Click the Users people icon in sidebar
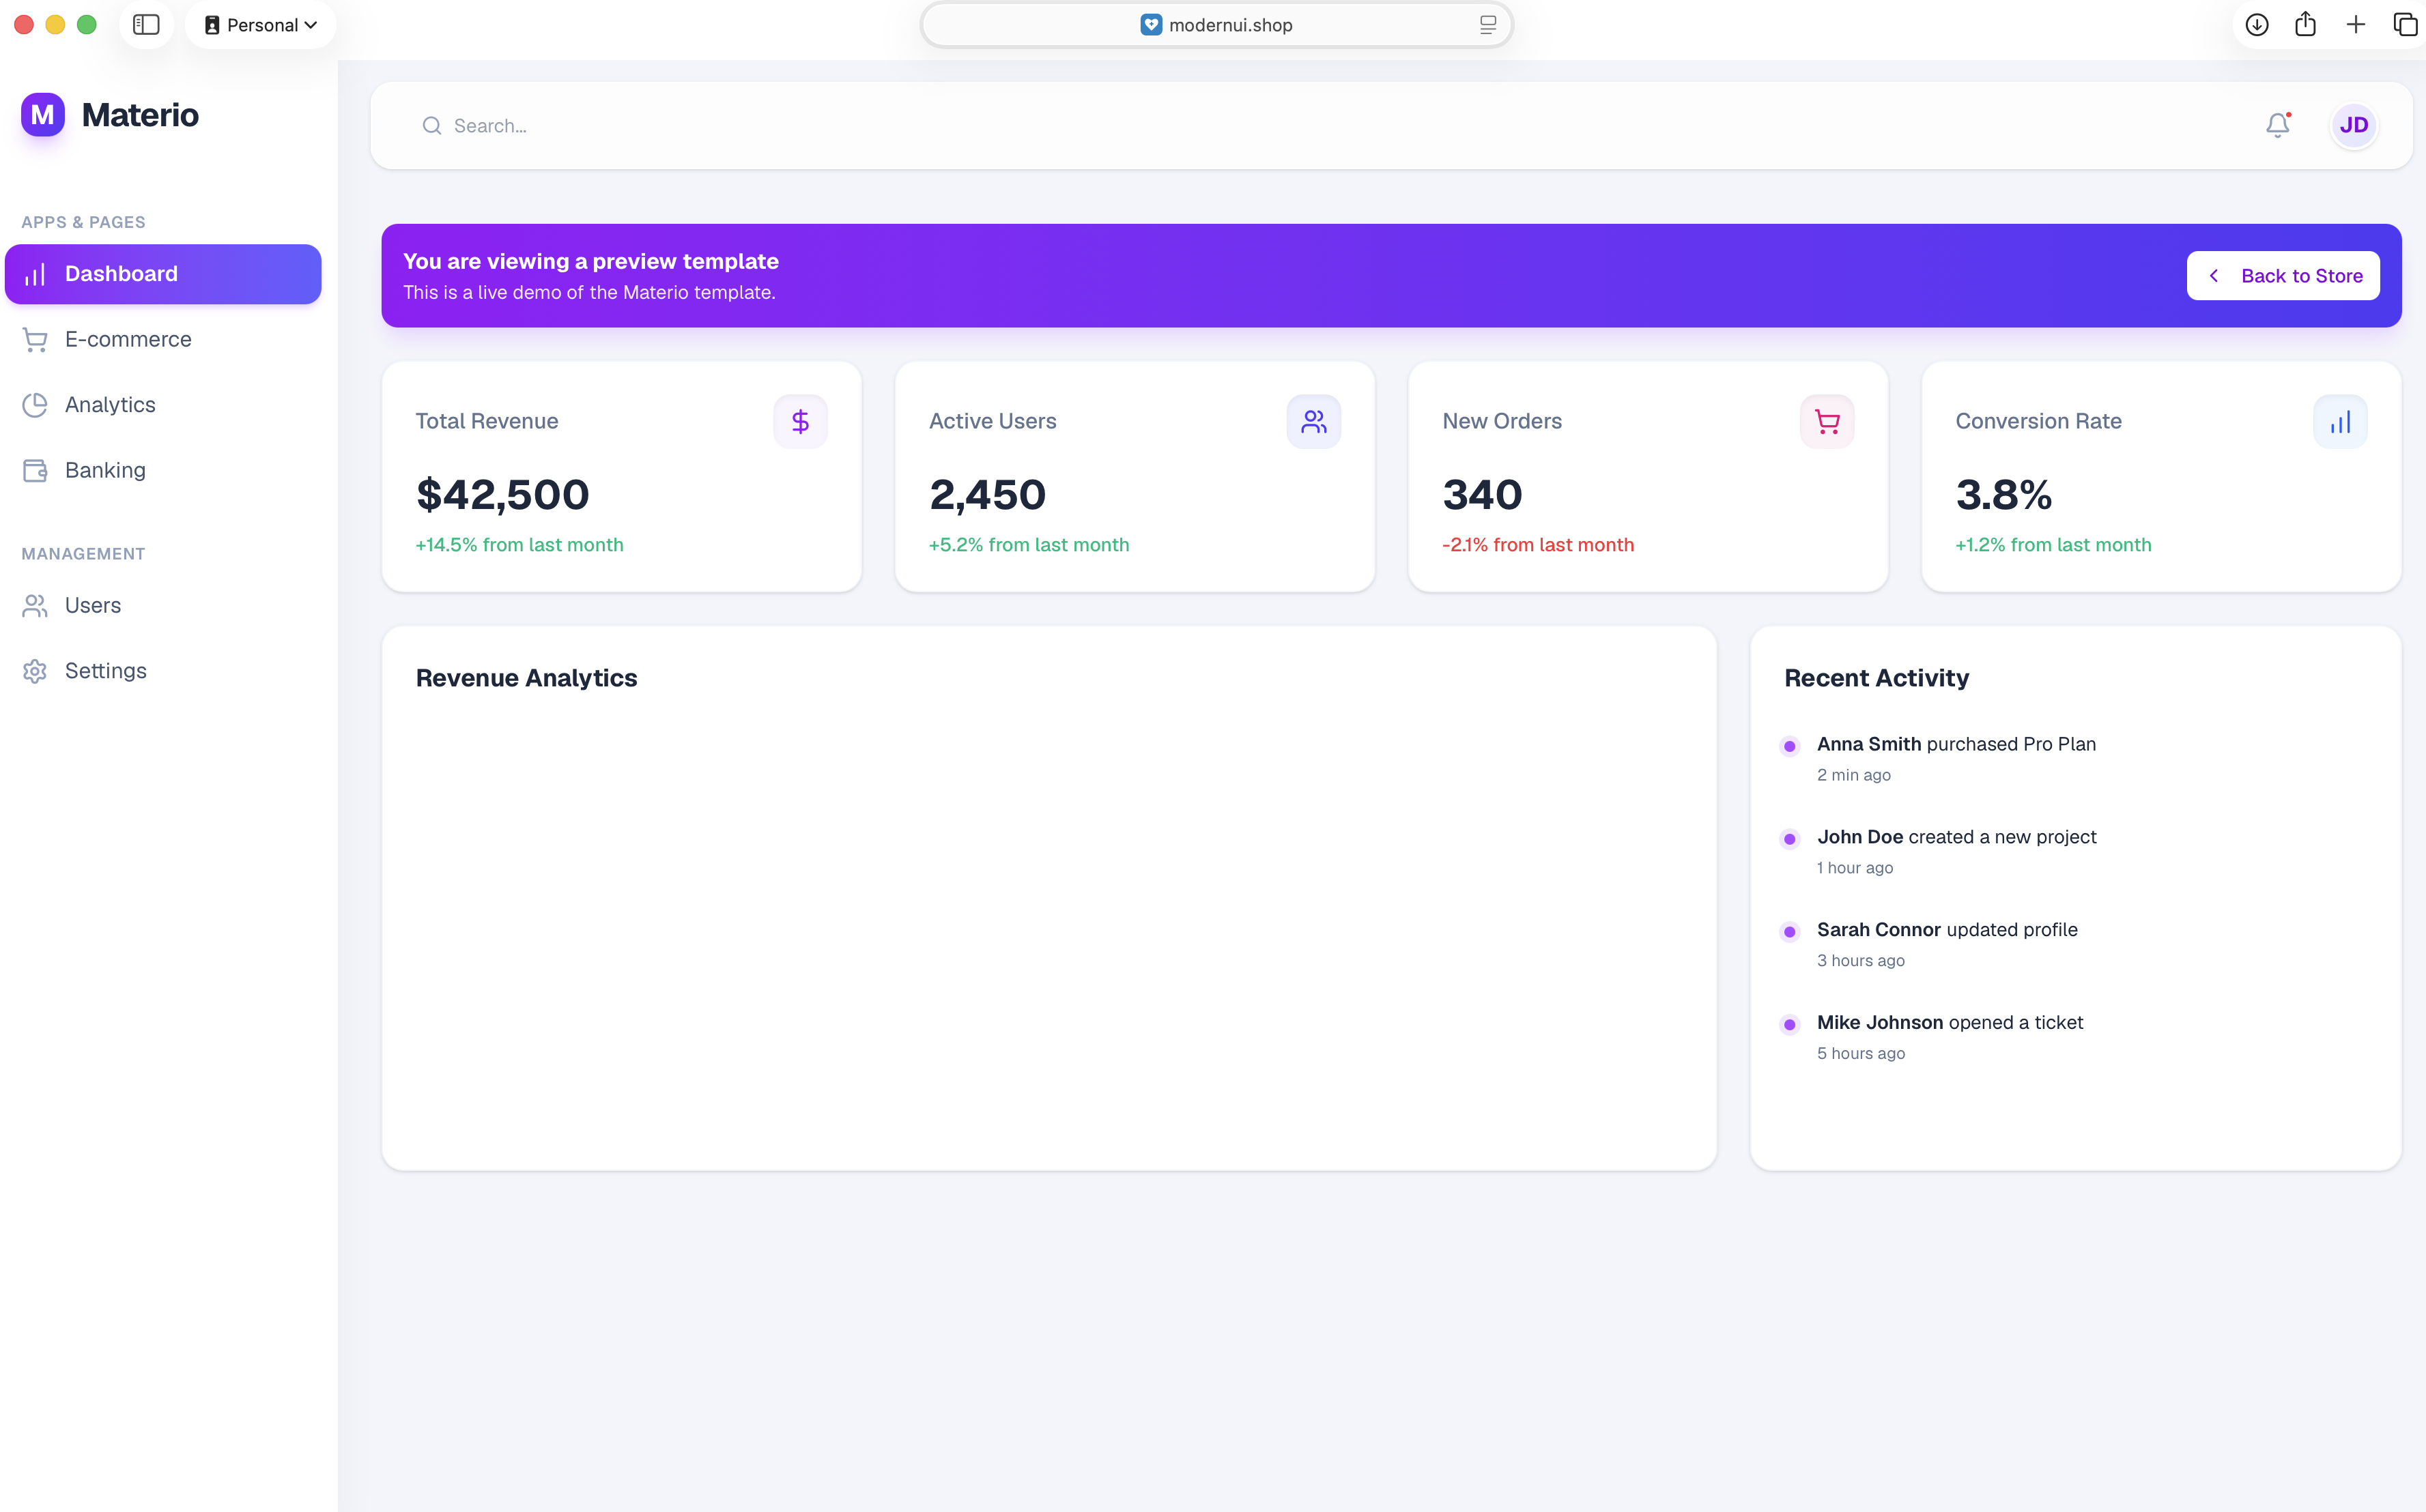The width and height of the screenshot is (2426, 1512). pos(35,606)
